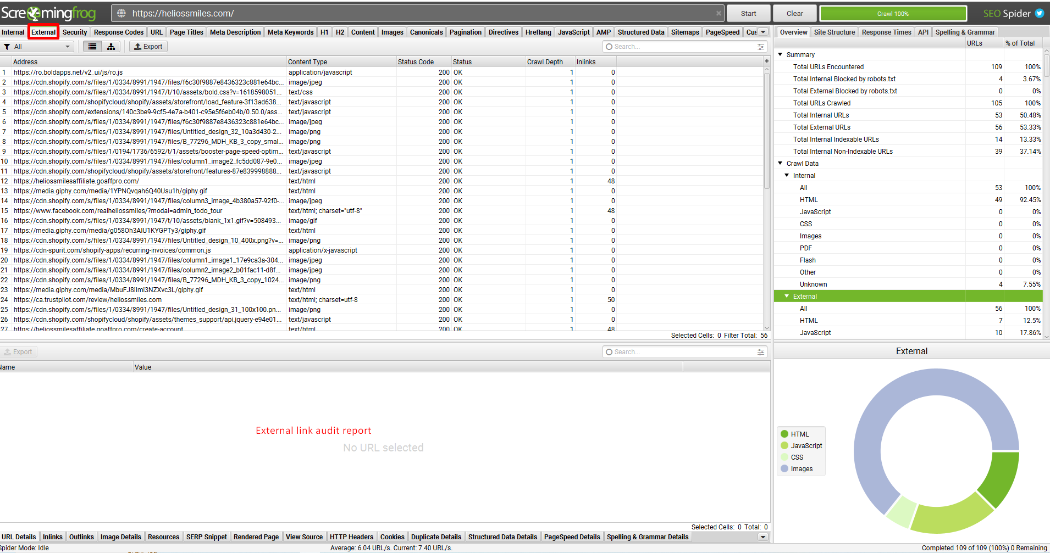The image size is (1050, 553).
Task: Click the CSS legend color swatch
Action: pos(784,457)
